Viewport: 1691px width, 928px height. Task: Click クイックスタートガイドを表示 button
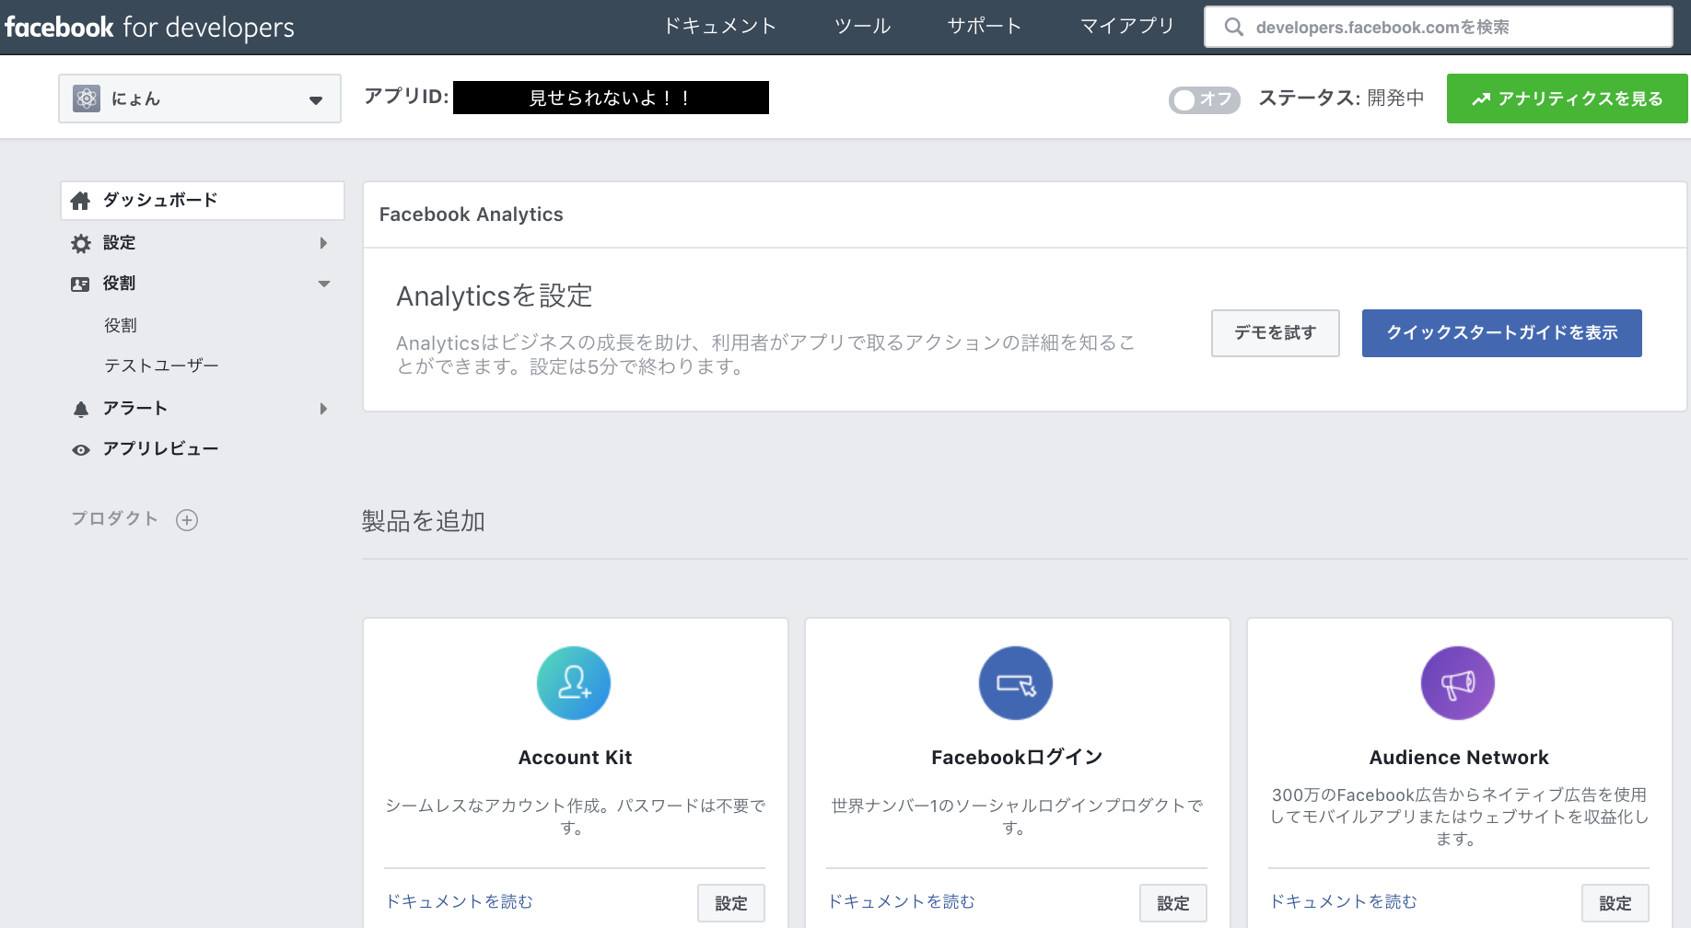[1501, 332]
